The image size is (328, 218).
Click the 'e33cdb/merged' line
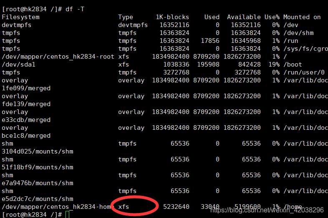26,120
